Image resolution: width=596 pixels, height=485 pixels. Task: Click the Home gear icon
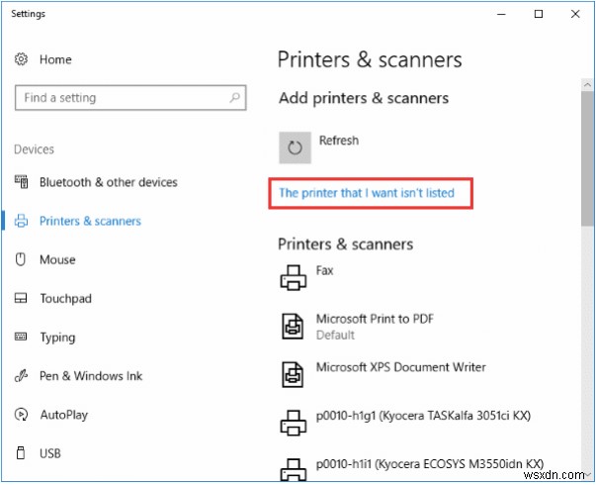click(21, 59)
